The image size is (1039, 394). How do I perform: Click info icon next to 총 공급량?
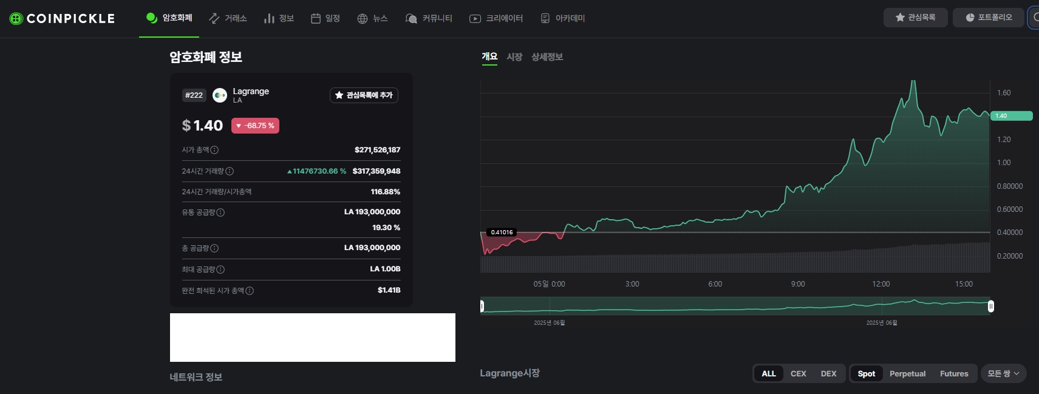tap(214, 248)
